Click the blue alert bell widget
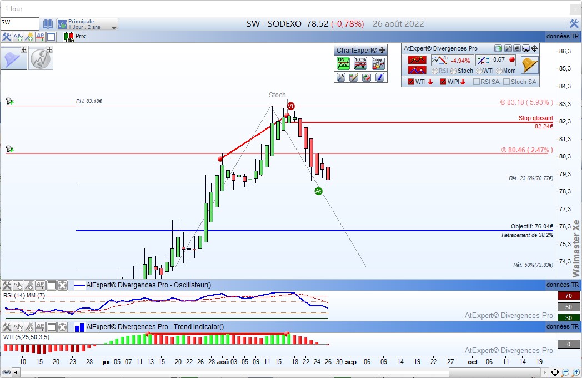 [14, 58]
